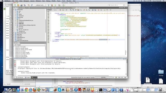Select CodeNameOneBuildClient.jar in the tree
The width and height of the screenshot is (166, 93).
tap(26, 20)
